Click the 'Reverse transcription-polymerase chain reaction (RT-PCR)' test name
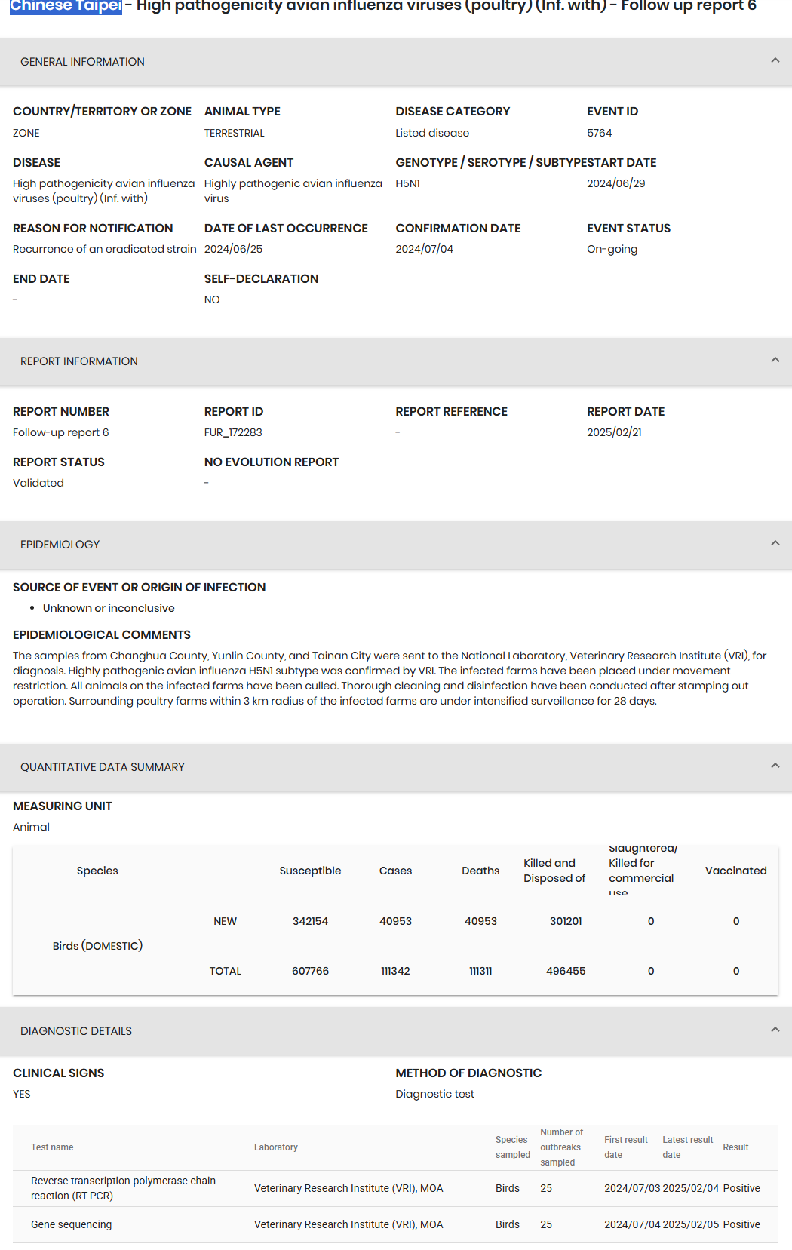This screenshot has width=792, height=1250. pos(124,1188)
